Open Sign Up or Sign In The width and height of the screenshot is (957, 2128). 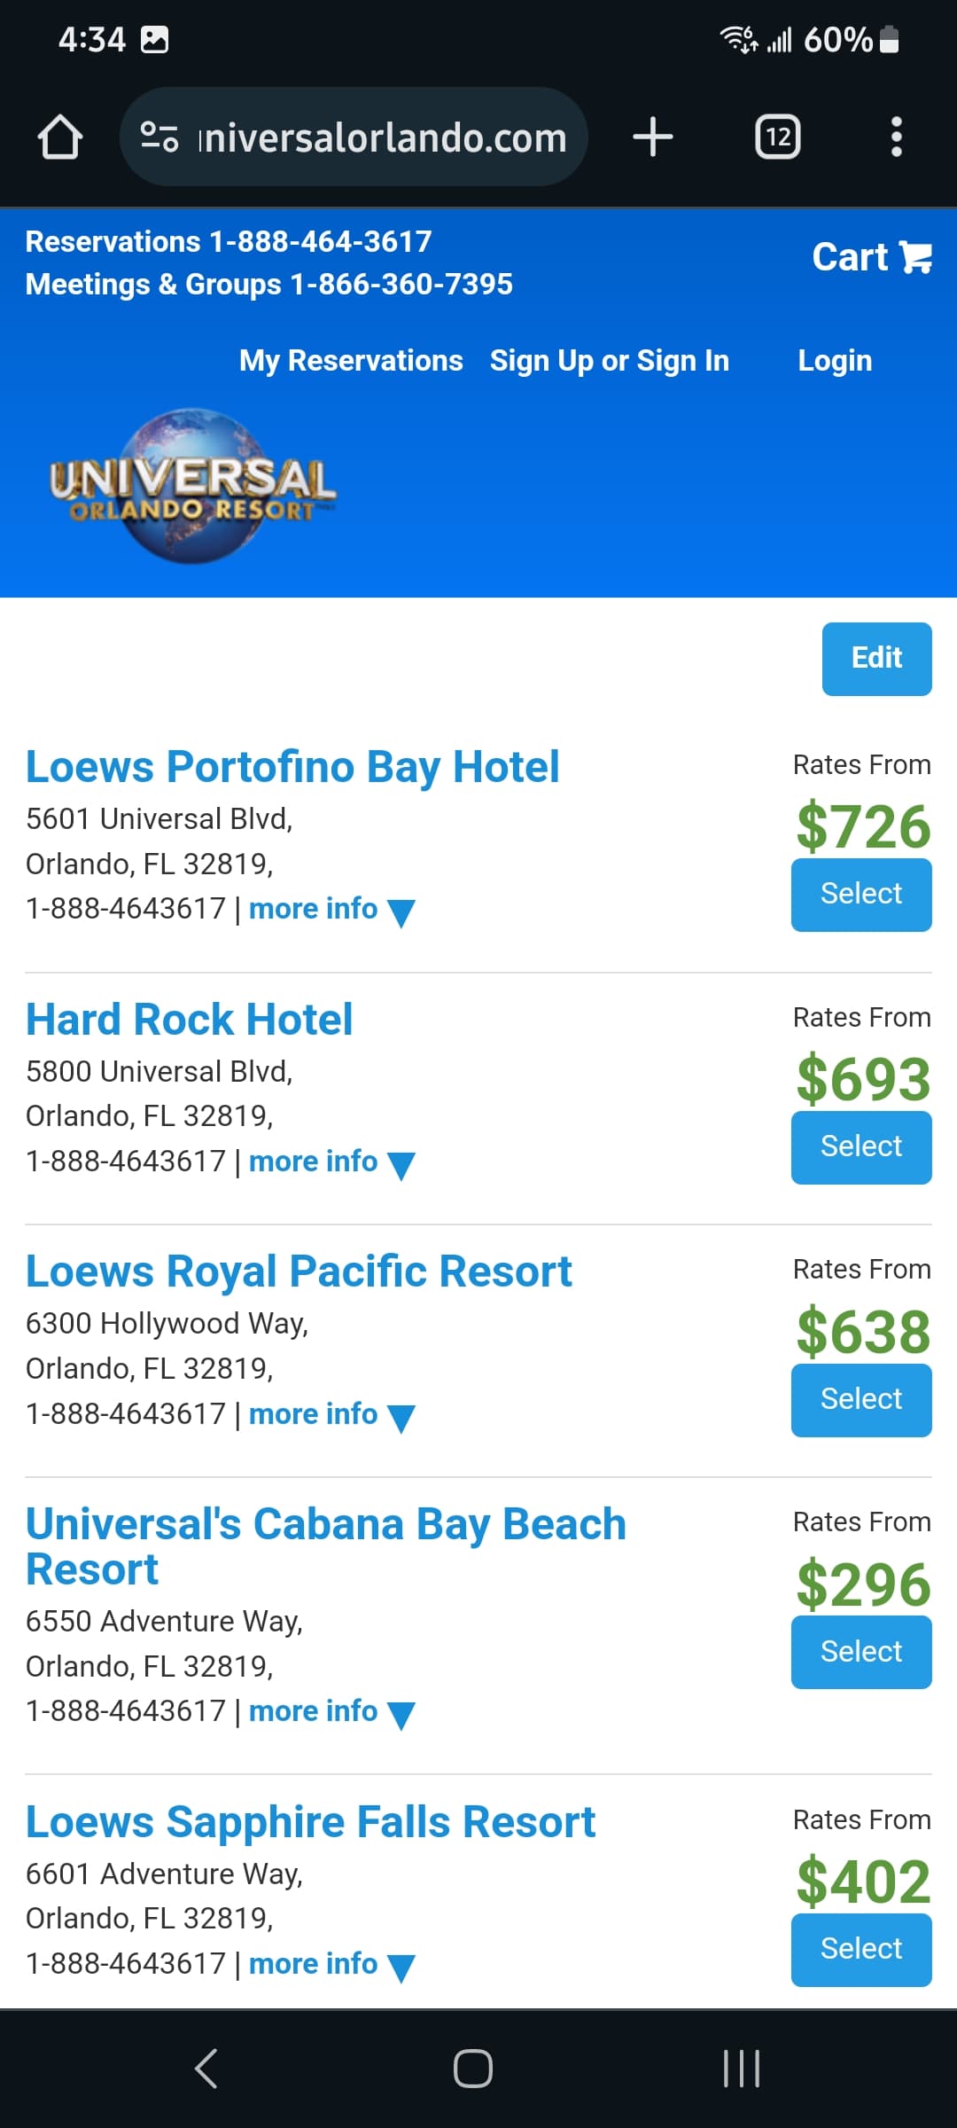[x=610, y=361]
